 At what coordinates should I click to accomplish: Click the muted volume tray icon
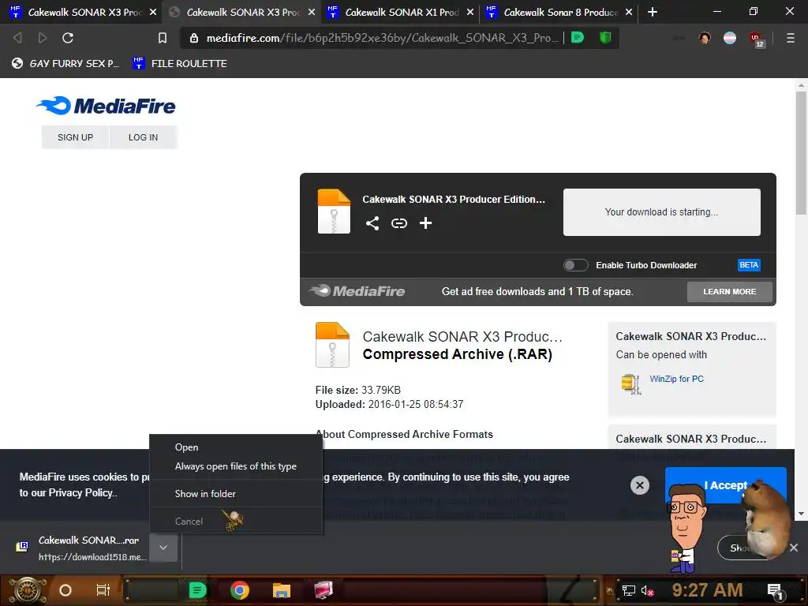[647, 590]
